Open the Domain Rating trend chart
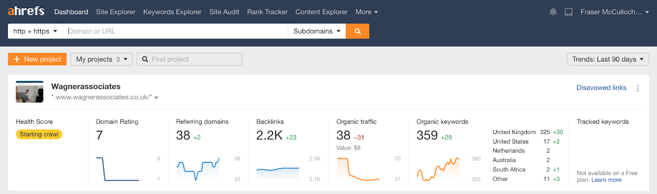The width and height of the screenshot is (657, 194). coord(117,169)
